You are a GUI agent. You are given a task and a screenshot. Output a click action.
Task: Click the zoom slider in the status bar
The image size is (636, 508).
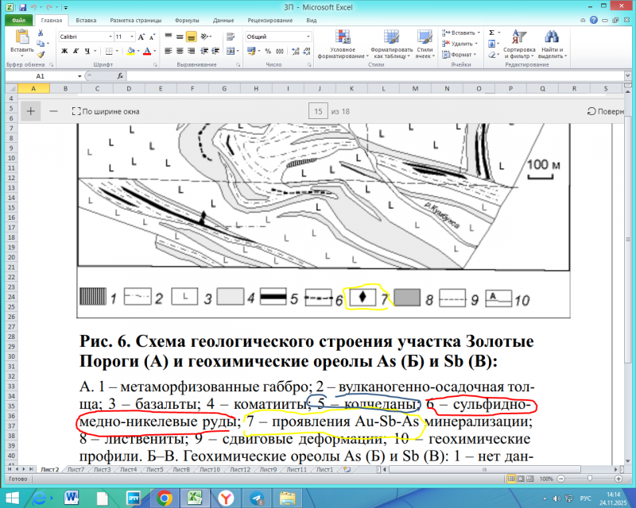[588, 480]
